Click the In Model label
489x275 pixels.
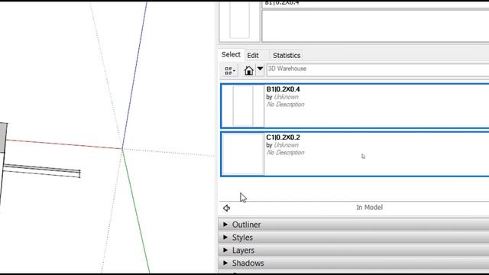click(370, 207)
